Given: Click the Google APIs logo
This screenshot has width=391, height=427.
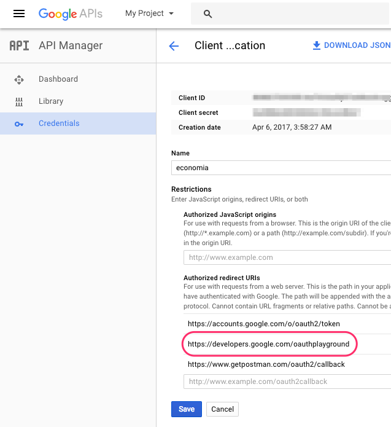Looking at the screenshot, I should click(71, 14).
